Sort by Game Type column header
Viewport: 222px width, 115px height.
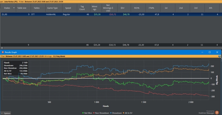click(x=52, y=8)
